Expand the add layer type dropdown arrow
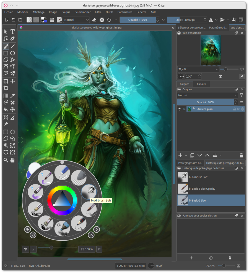 (186, 155)
